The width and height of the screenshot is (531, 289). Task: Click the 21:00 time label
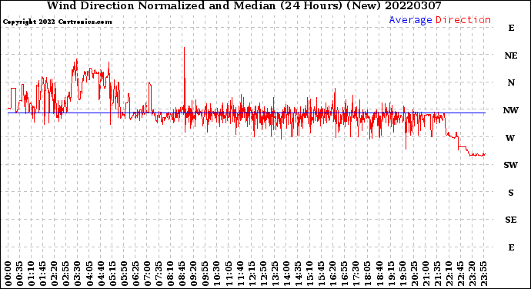[426, 274]
